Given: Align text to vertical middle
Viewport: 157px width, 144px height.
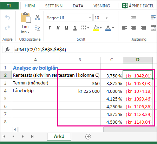Looking at the screenshot, I should pos(134,18).
